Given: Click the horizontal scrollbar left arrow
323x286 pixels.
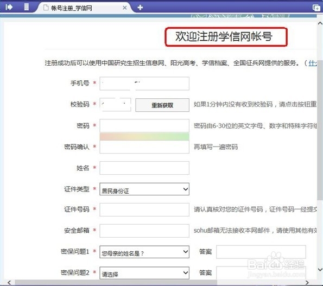Looking at the screenshot, I should point(9,282).
